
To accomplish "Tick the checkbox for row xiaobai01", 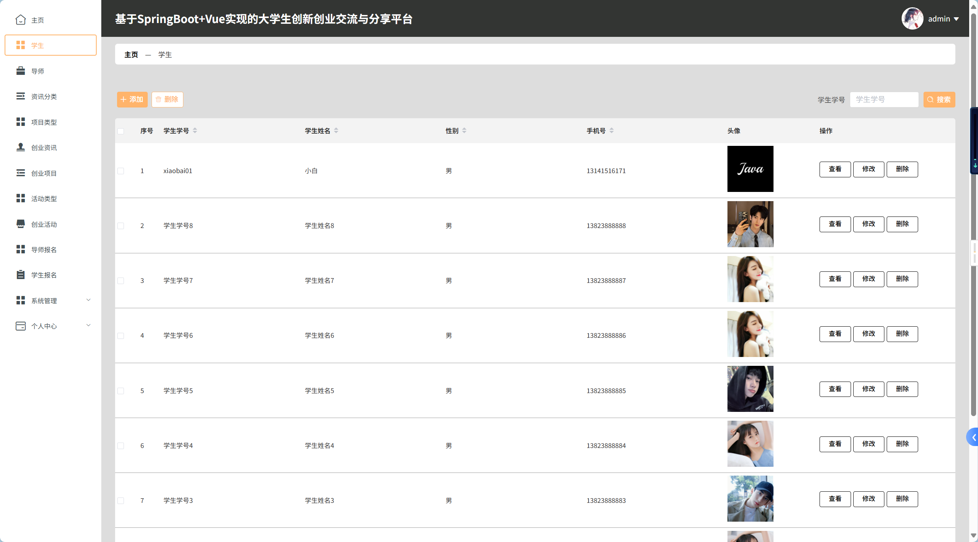I will point(121,171).
